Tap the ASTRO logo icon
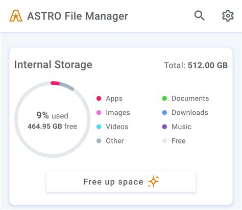Viewport: 242px width, 210px height. tap(16, 16)
